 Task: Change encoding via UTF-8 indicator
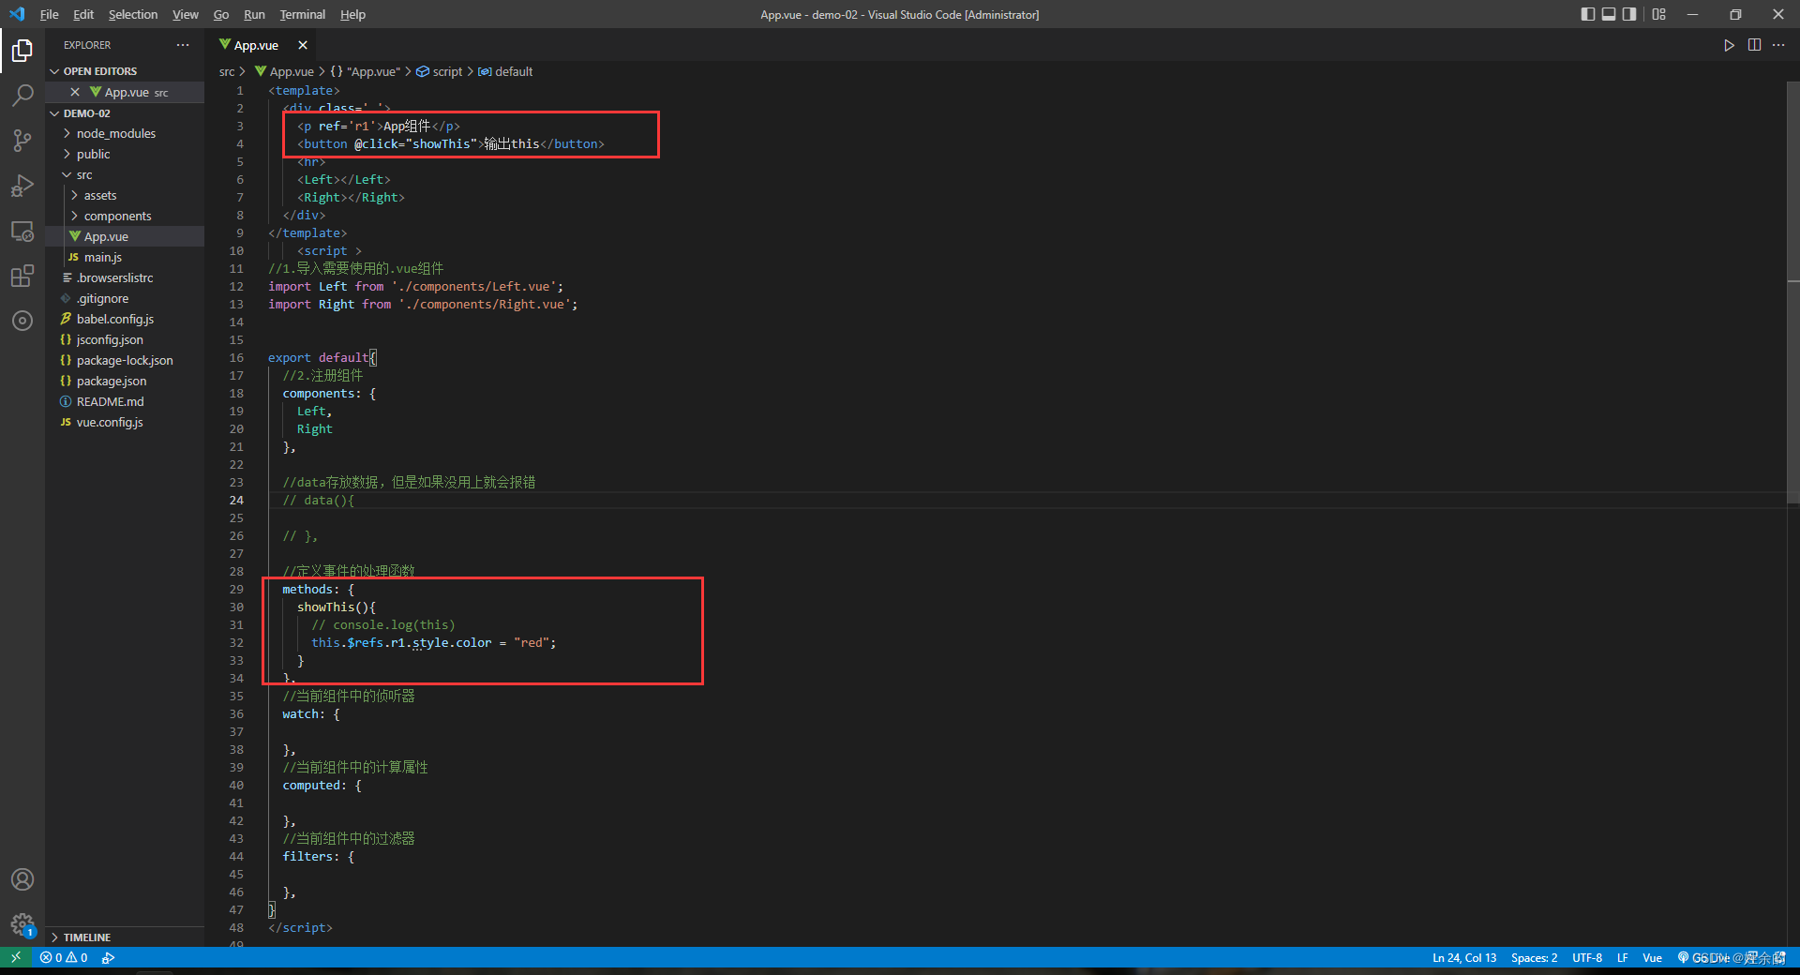[x=1587, y=957]
